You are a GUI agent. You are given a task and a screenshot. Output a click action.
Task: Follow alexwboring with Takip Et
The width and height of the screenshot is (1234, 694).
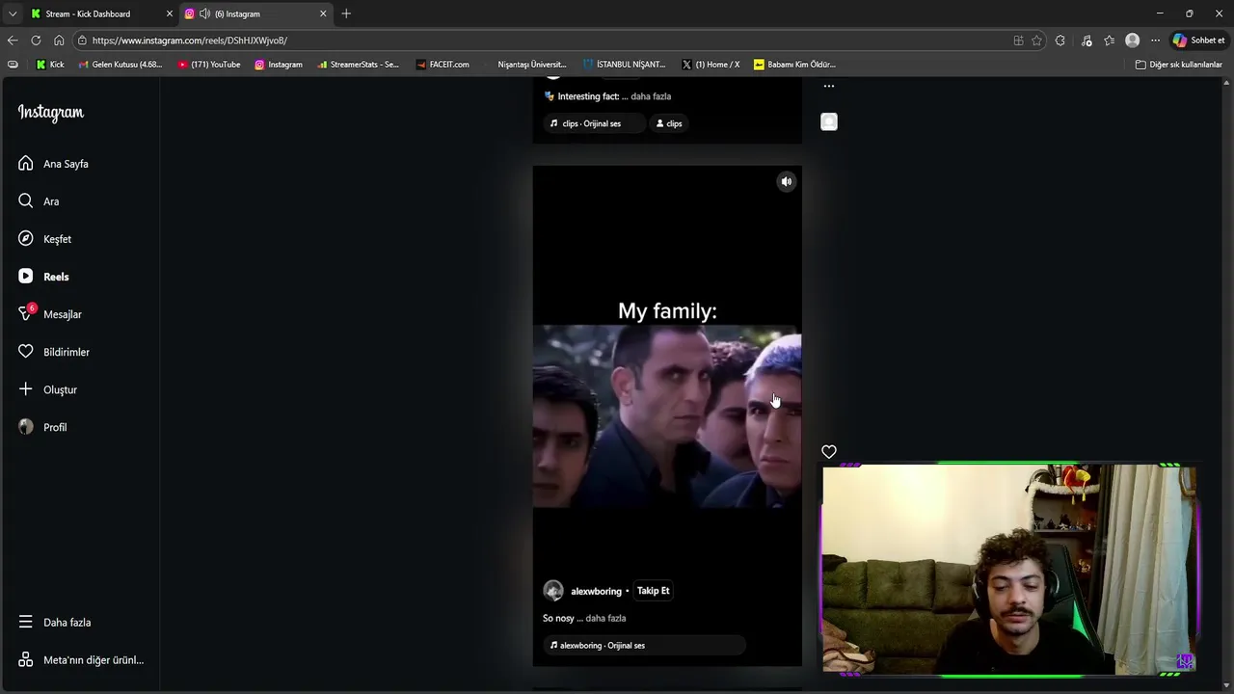coord(653,591)
